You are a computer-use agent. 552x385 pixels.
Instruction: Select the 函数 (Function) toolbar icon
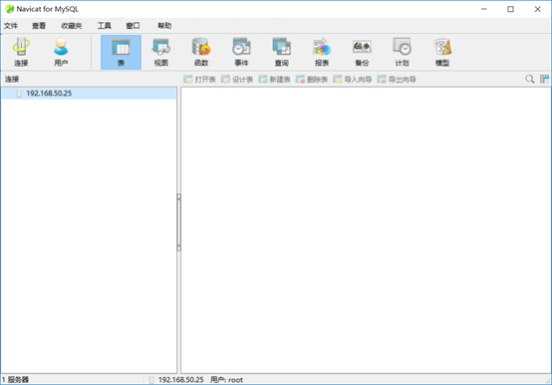coord(201,52)
